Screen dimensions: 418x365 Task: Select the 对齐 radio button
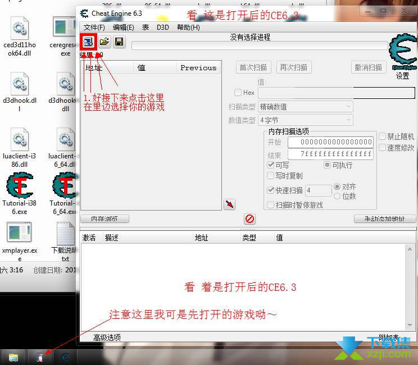click(337, 186)
